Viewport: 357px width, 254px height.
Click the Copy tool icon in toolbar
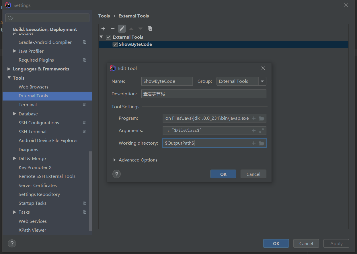pyautogui.click(x=150, y=29)
